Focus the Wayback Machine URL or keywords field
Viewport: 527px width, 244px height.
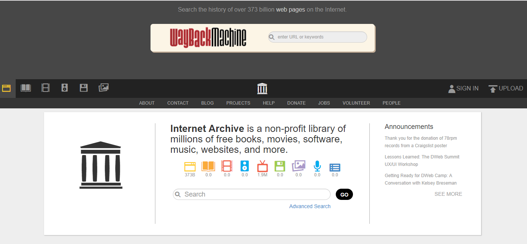[317, 37]
